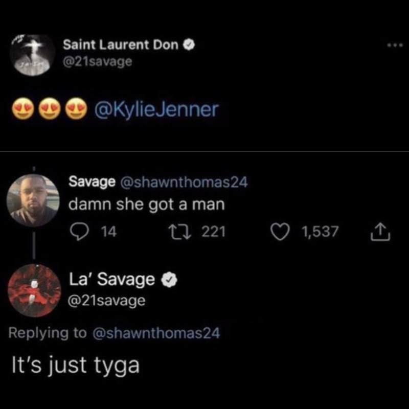Click the @21savage handle under Saint Laurent Don

(x=98, y=62)
